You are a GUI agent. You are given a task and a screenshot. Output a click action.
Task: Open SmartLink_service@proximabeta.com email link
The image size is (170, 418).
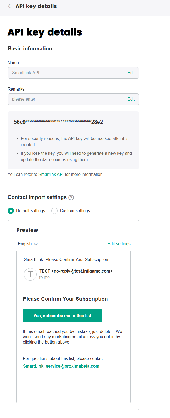coord(61,366)
